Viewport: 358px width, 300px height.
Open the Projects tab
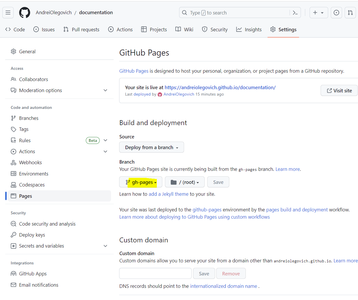tap(154, 30)
